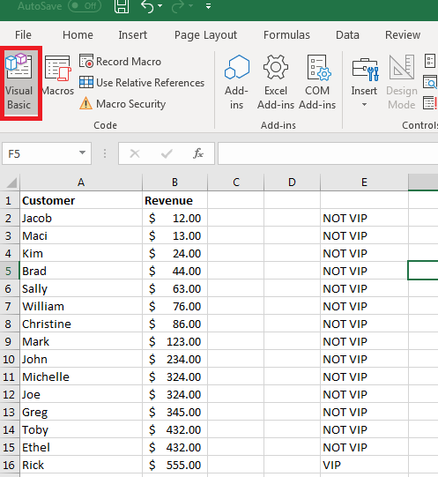Select cell containing Jacob
438x477 pixels.
81,218
